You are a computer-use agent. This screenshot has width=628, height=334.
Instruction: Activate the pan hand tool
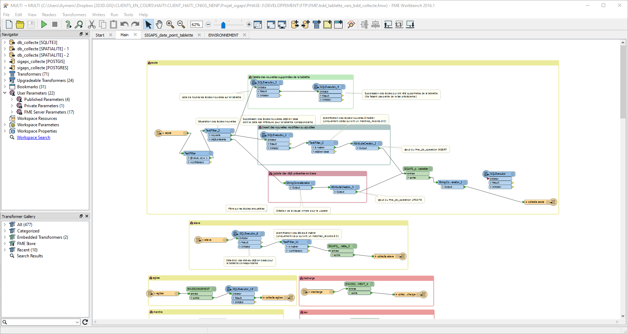[x=159, y=24]
